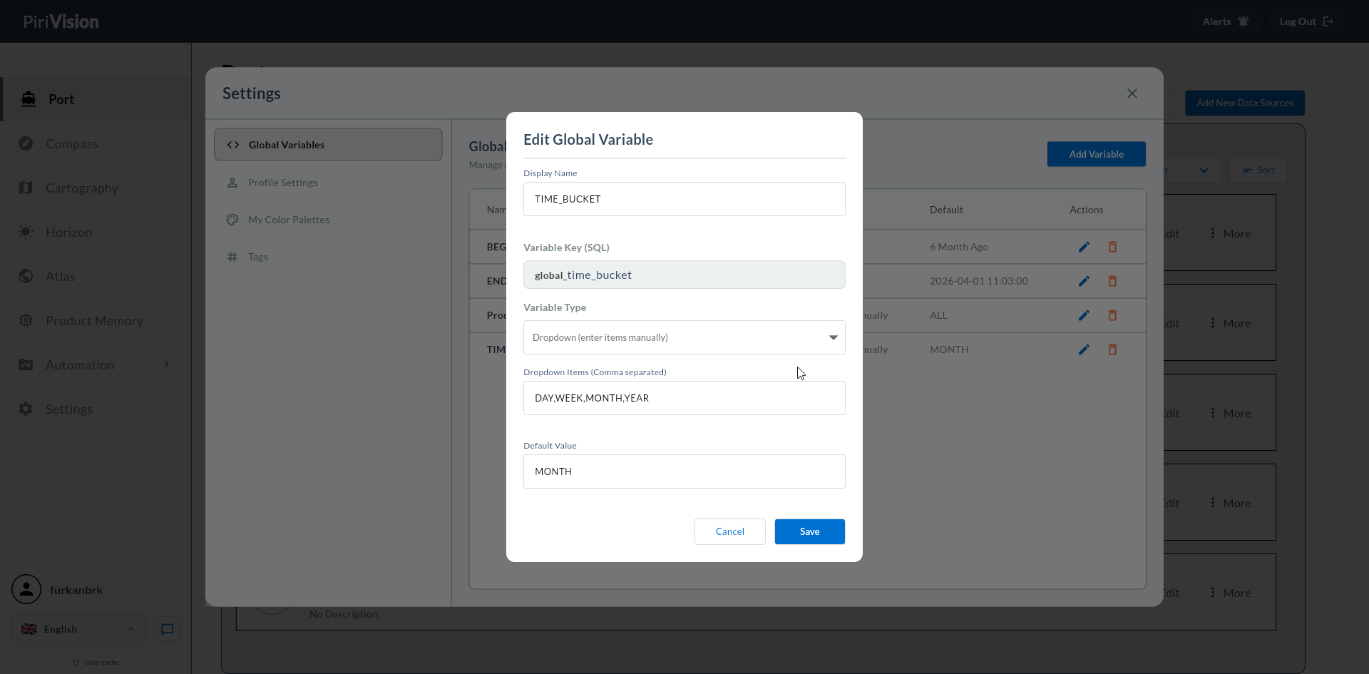The height and width of the screenshot is (674, 1369).
Task: Click the 2026-04-01 11:03:00 default cell
Action: 979,281
